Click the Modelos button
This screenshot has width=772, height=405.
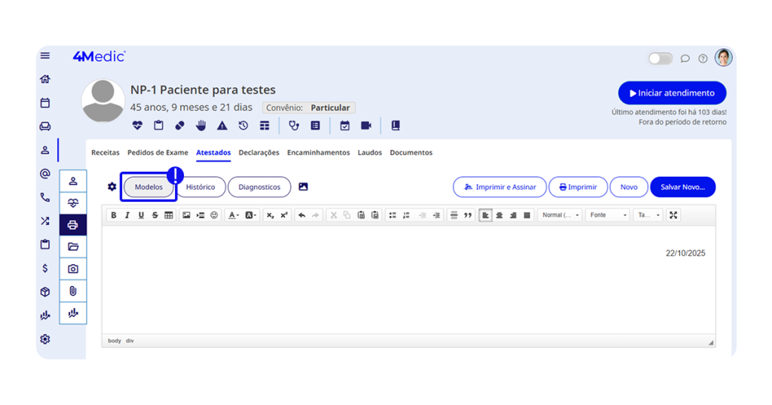pos(149,187)
